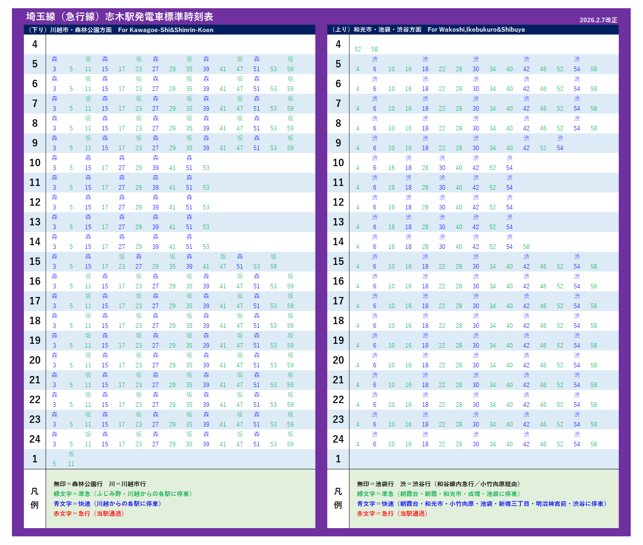This screenshot has width=643, height=545.
Task: Click the 58 departure in upbound 14 o'clock row
Action: [526, 247]
